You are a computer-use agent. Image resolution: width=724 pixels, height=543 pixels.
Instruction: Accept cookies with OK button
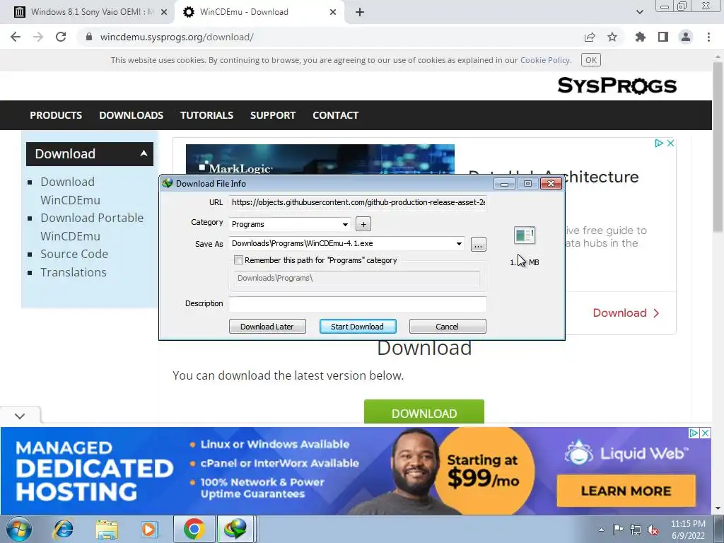coord(590,60)
